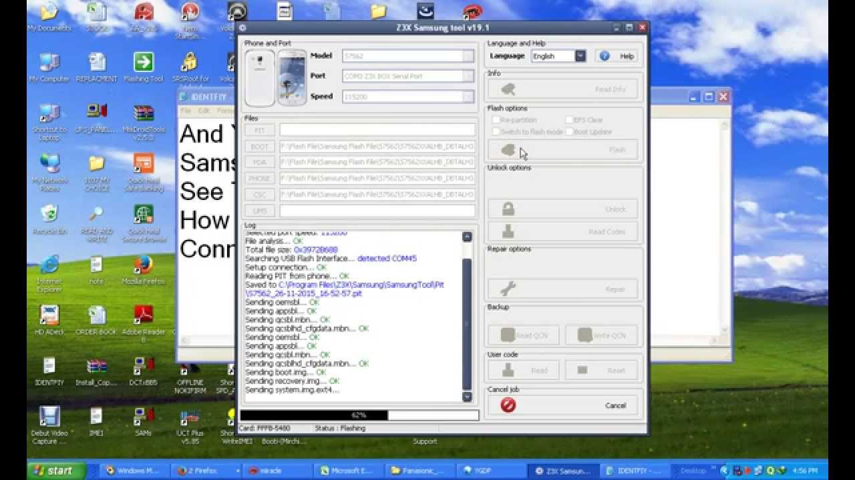The image size is (855, 480).
Task: Click the UMS file button
Action: point(260,211)
